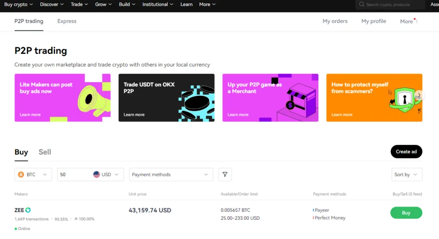Viewport: 439px width, 239px height.
Task: Expand the Institutional menu
Action: 158,4
